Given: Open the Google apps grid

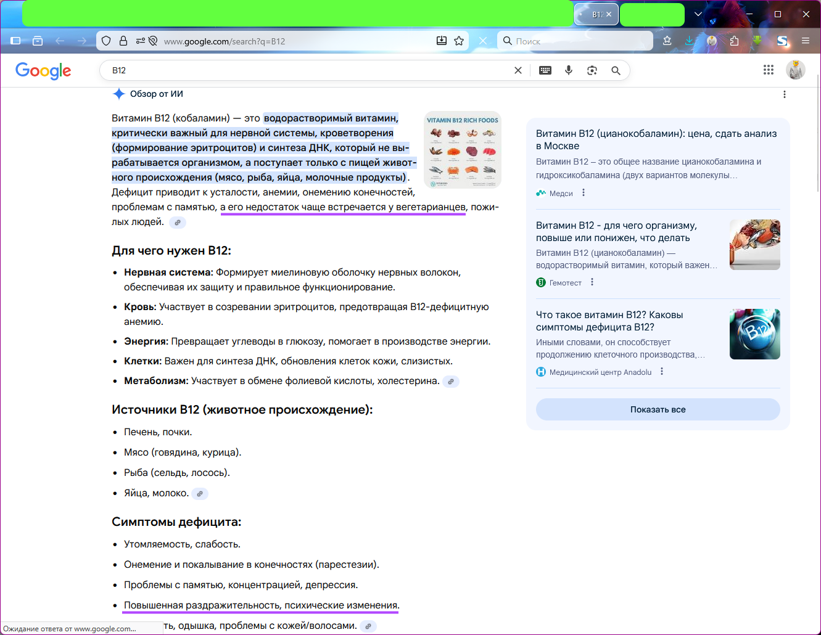Looking at the screenshot, I should point(769,70).
